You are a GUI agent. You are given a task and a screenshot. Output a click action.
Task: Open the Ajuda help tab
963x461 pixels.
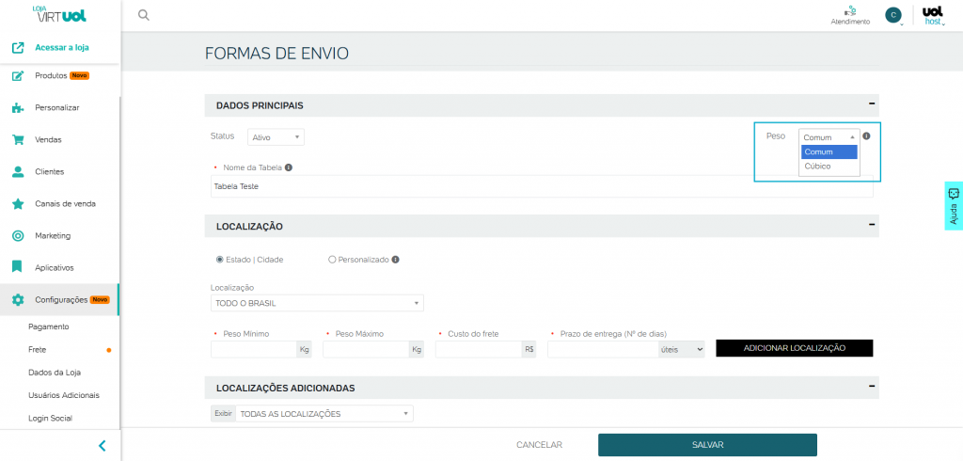tap(953, 206)
